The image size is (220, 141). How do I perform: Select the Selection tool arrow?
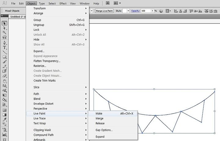(5, 23)
